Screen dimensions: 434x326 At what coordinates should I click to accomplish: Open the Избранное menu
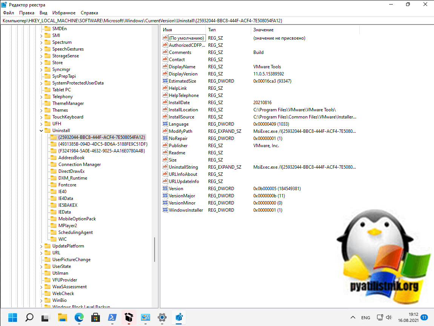[x=64, y=13]
